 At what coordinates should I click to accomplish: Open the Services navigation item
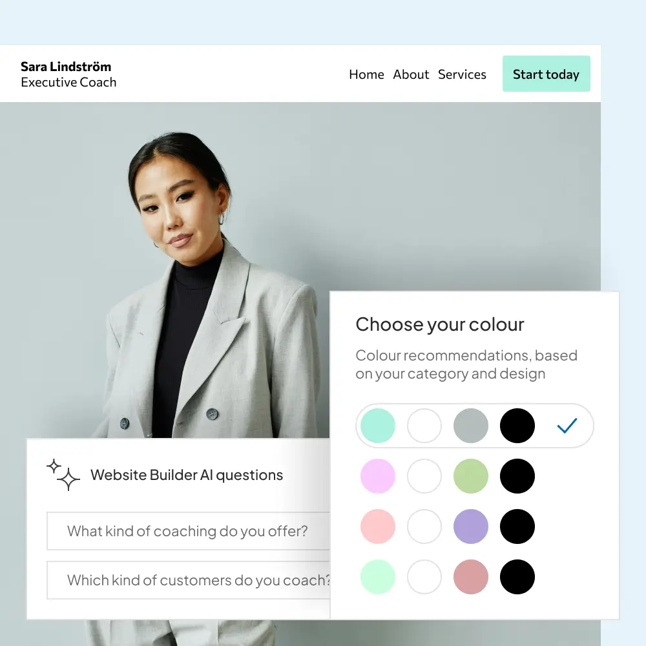[462, 74]
